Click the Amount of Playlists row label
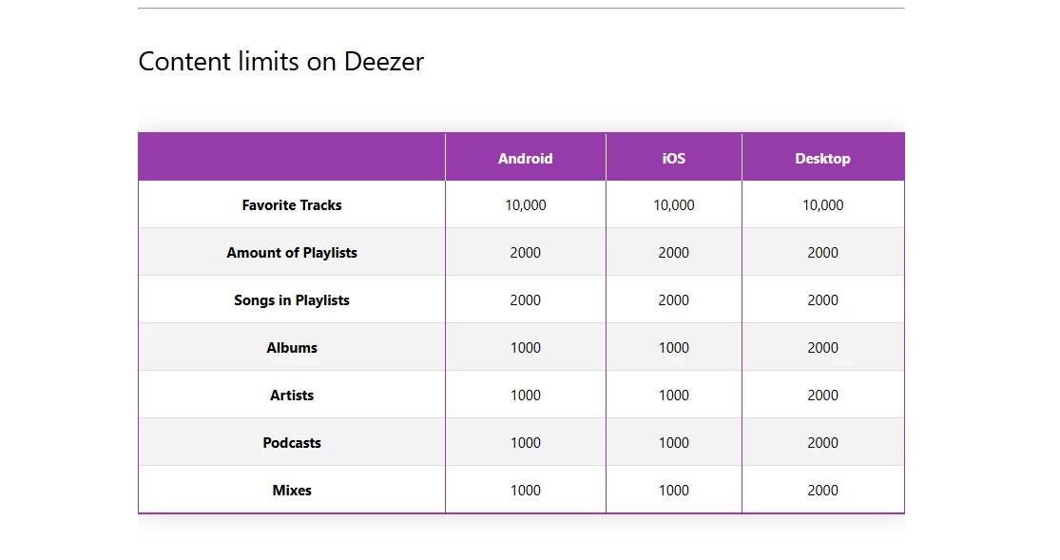This screenshot has width=1060, height=560. pos(292,253)
